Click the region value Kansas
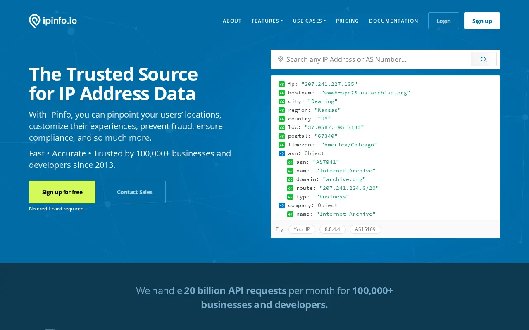 pos(328,110)
